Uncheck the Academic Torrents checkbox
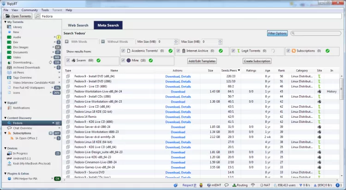The image size is (346, 190). click(x=123, y=51)
